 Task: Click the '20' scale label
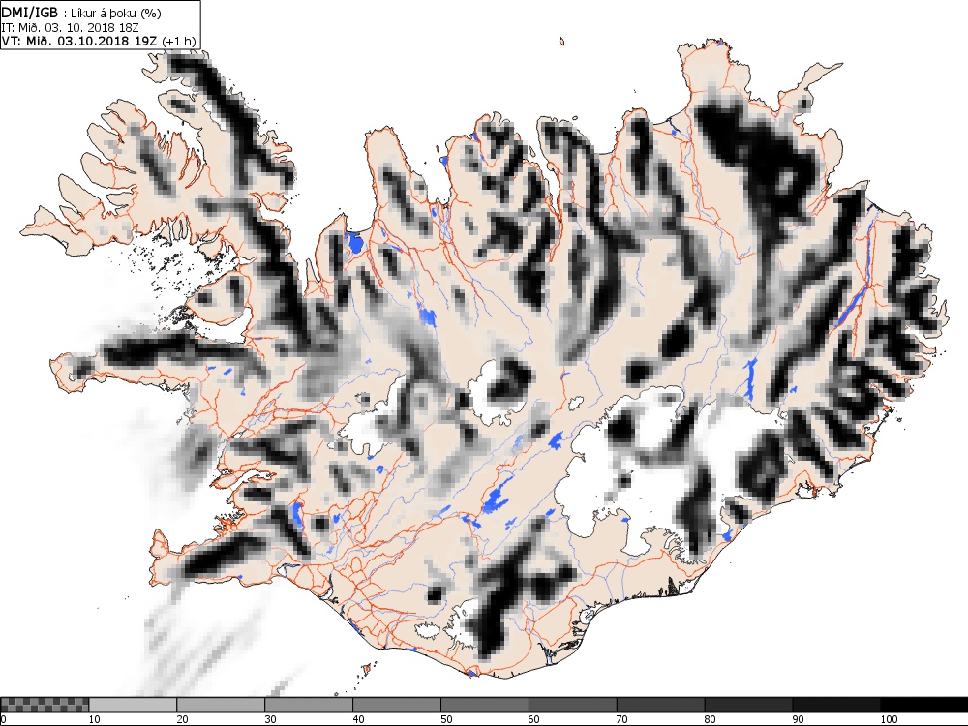[x=183, y=719]
